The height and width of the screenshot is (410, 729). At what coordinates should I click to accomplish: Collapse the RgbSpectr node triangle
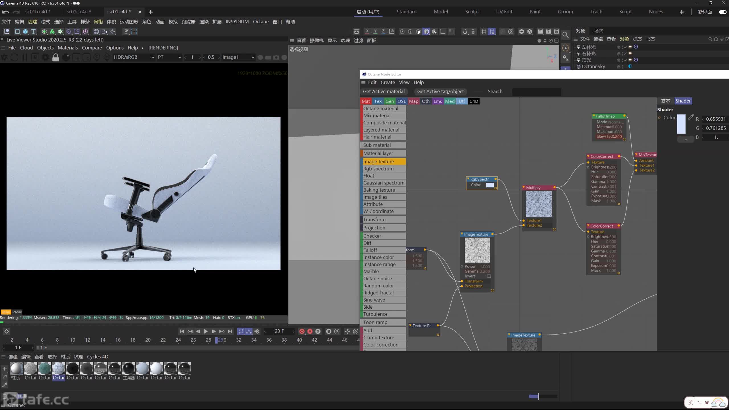click(468, 179)
